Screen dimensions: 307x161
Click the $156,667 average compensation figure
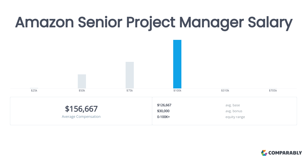(81, 109)
